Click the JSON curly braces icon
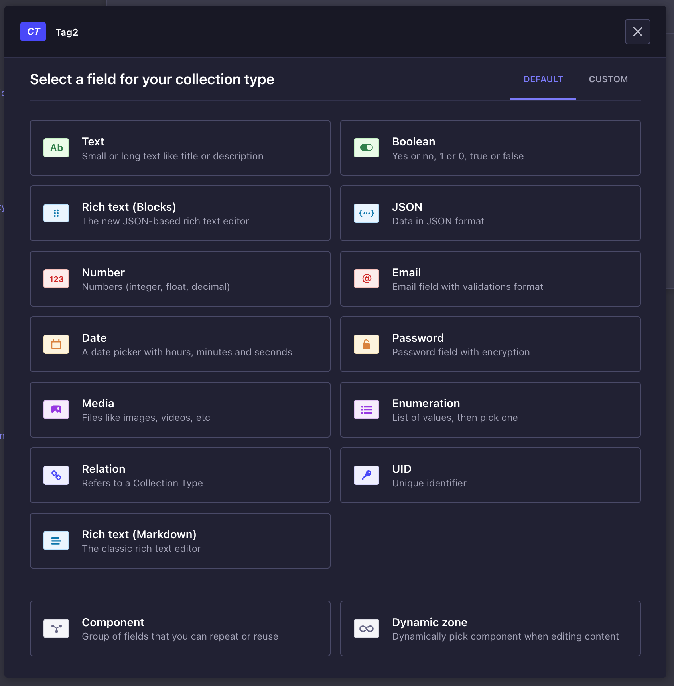This screenshot has height=686, width=674. pos(367,213)
